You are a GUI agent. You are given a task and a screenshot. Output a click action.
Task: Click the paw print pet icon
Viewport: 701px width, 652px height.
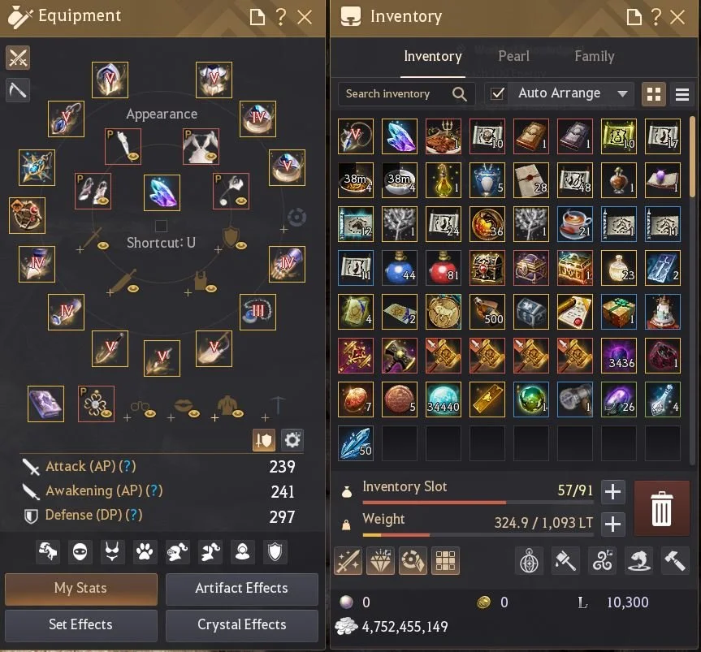click(145, 552)
